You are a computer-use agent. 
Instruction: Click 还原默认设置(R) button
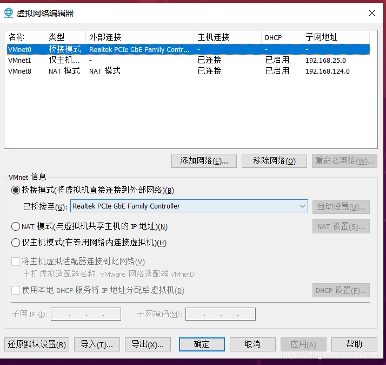tap(37, 344)
